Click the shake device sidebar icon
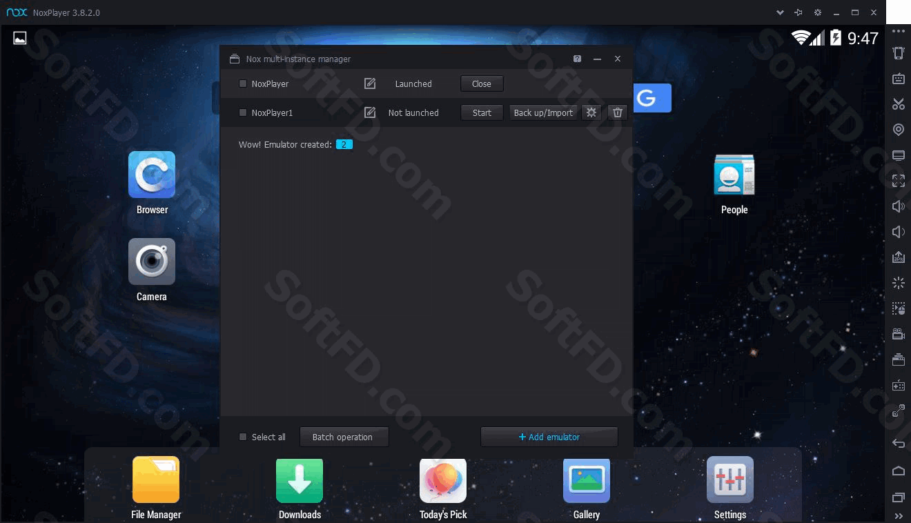Screen dimensions: 911x523 tap(898, 53)
